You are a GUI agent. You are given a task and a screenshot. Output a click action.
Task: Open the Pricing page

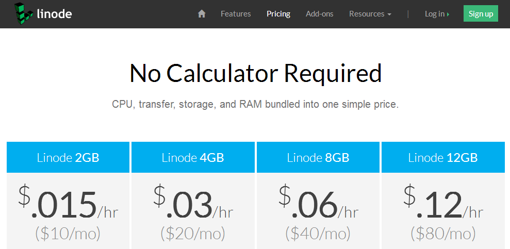[x=278, y=14]
